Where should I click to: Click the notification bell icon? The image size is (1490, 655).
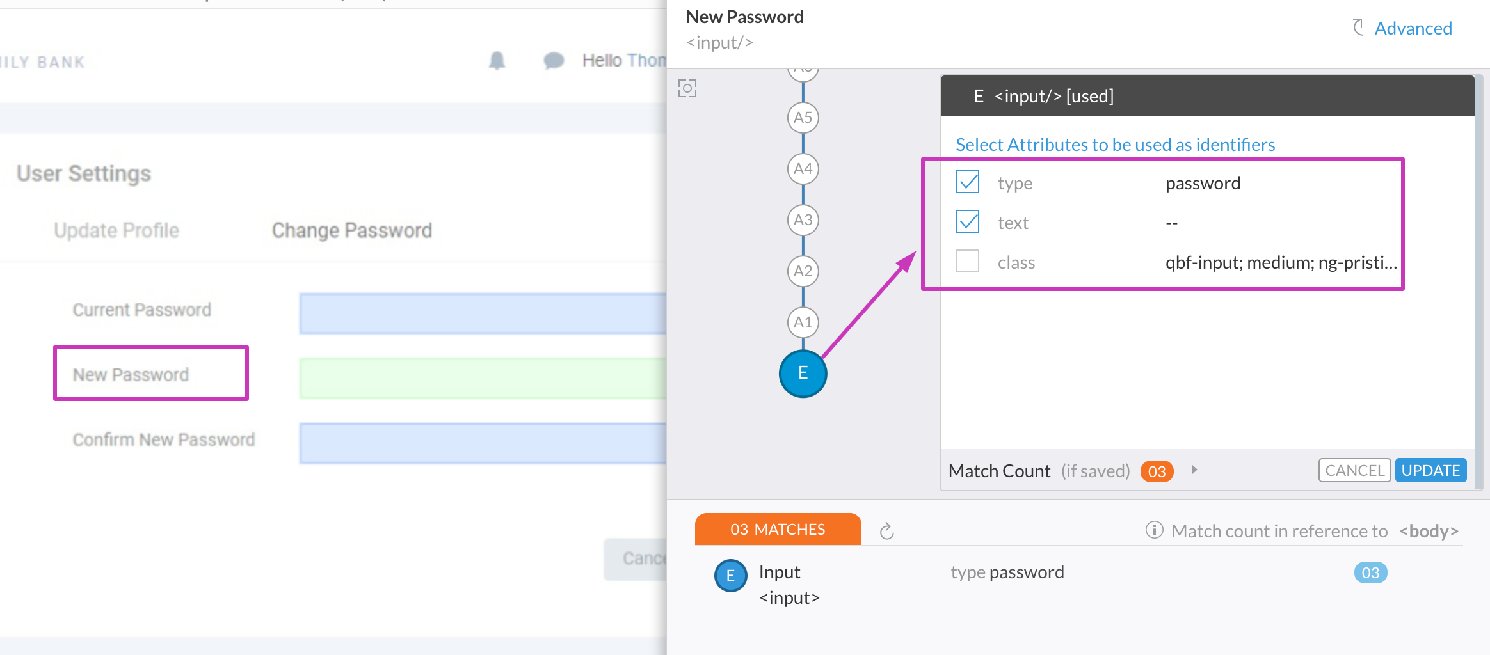point(497,61)
